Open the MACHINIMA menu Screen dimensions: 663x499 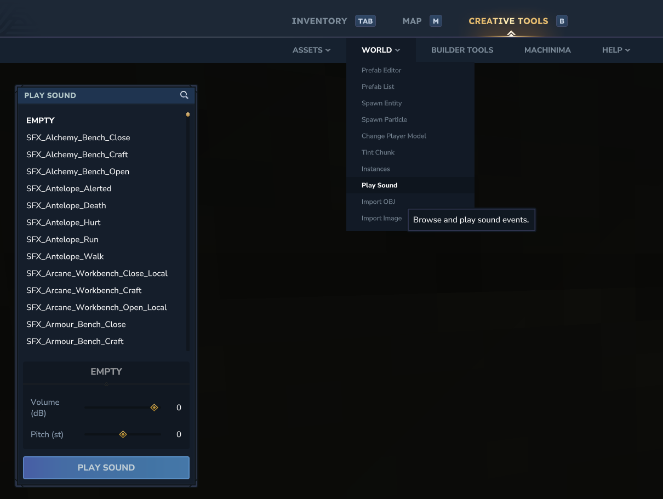547,50
